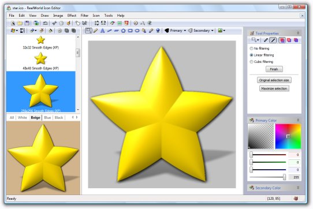
Task: Click the Undo arrow icon
Action: [x=45, y=23]
